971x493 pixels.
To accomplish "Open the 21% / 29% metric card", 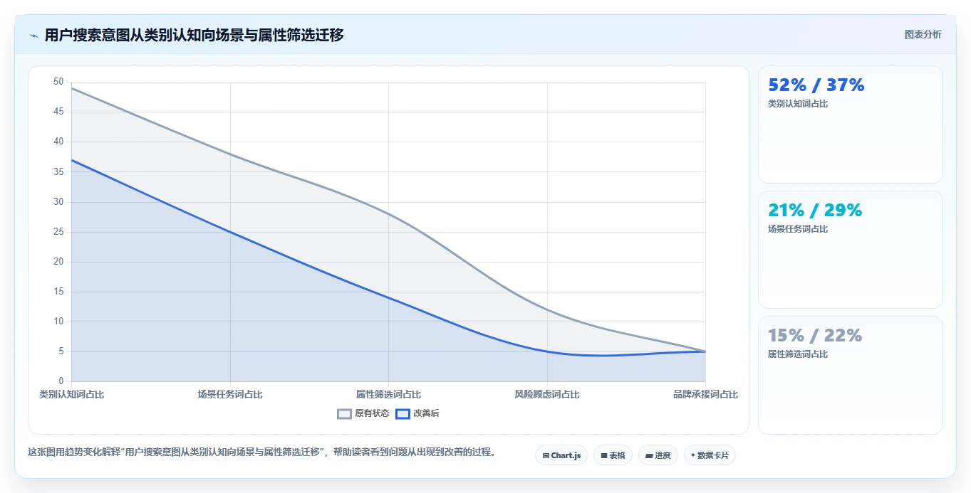I will tap(851, 250).
